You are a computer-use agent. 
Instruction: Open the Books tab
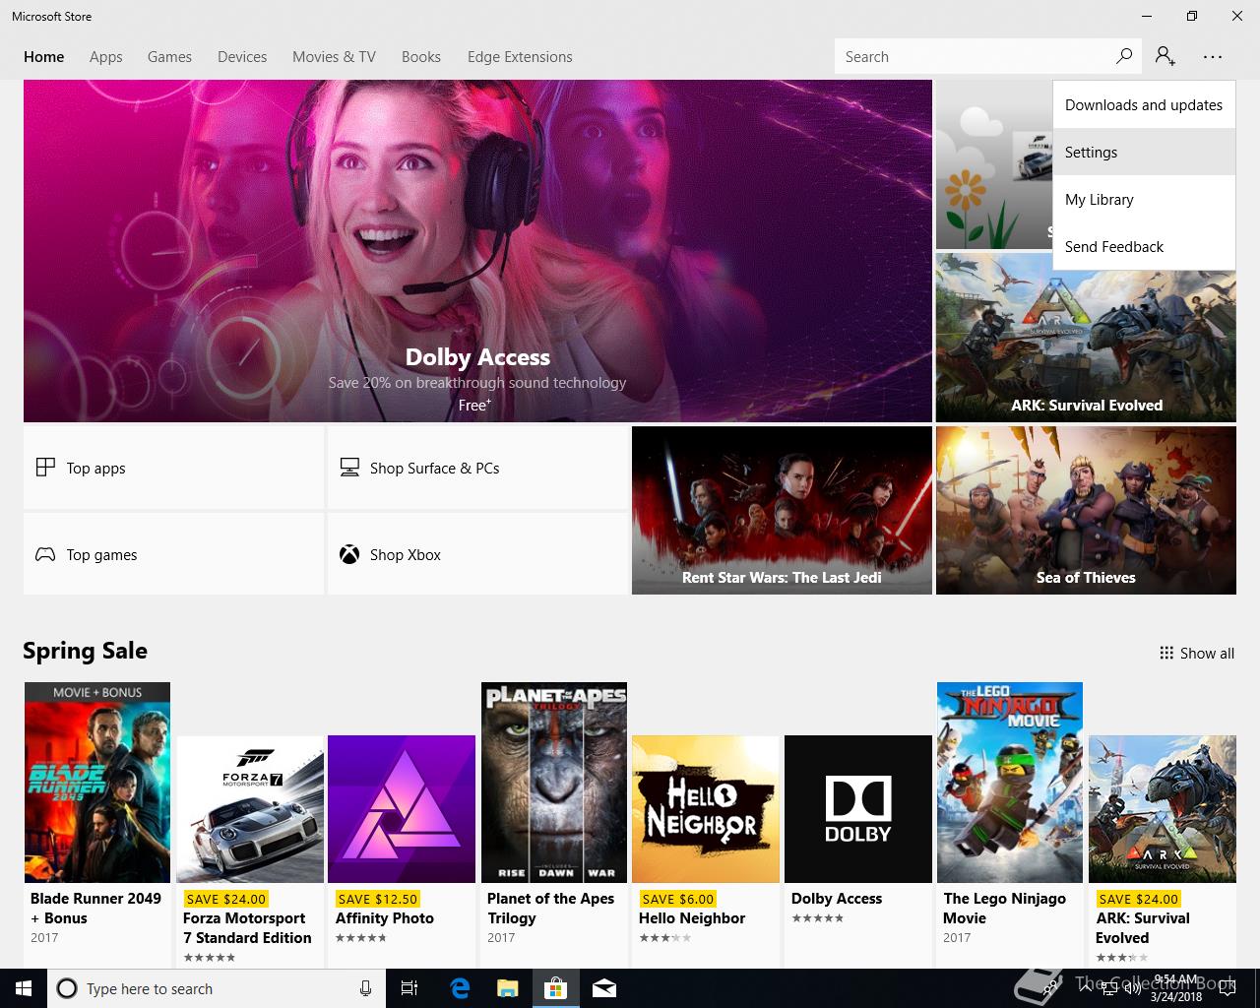pos(421,57)
